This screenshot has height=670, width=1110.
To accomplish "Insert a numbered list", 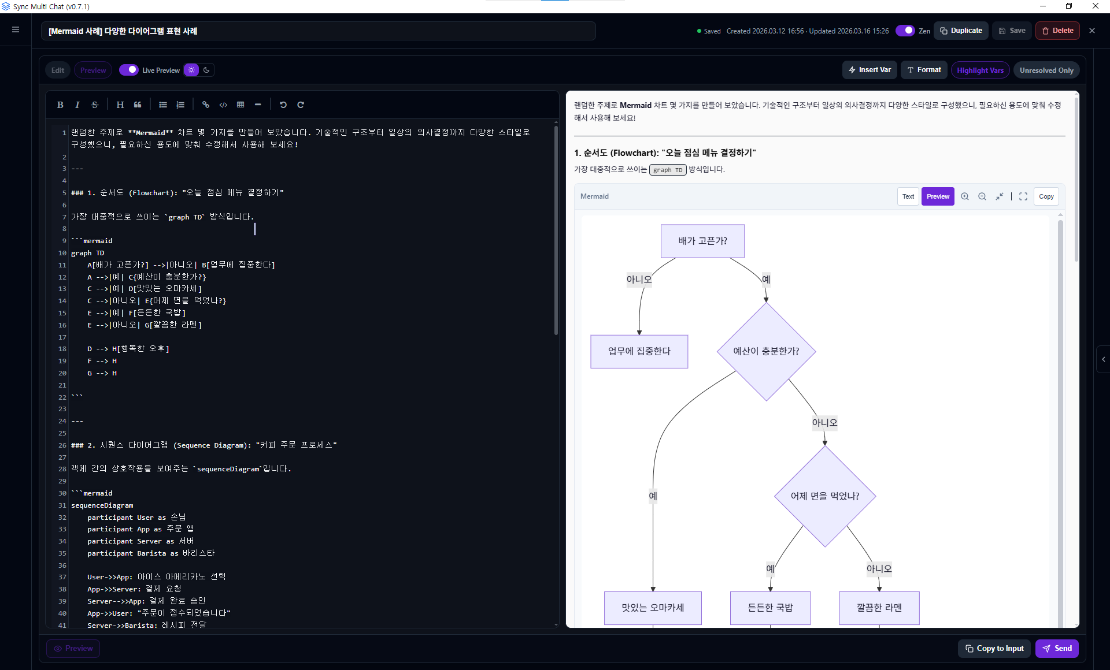I will click(x=180, y=105).
